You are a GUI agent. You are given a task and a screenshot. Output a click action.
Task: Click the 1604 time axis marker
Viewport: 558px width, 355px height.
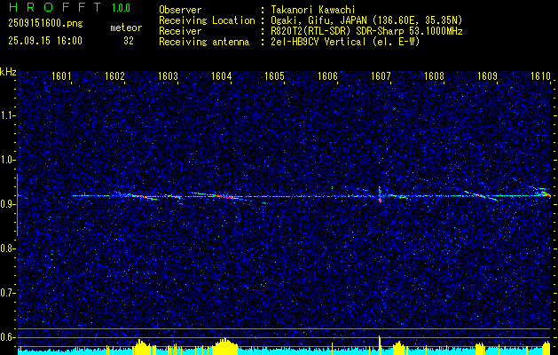click(222, 75)
